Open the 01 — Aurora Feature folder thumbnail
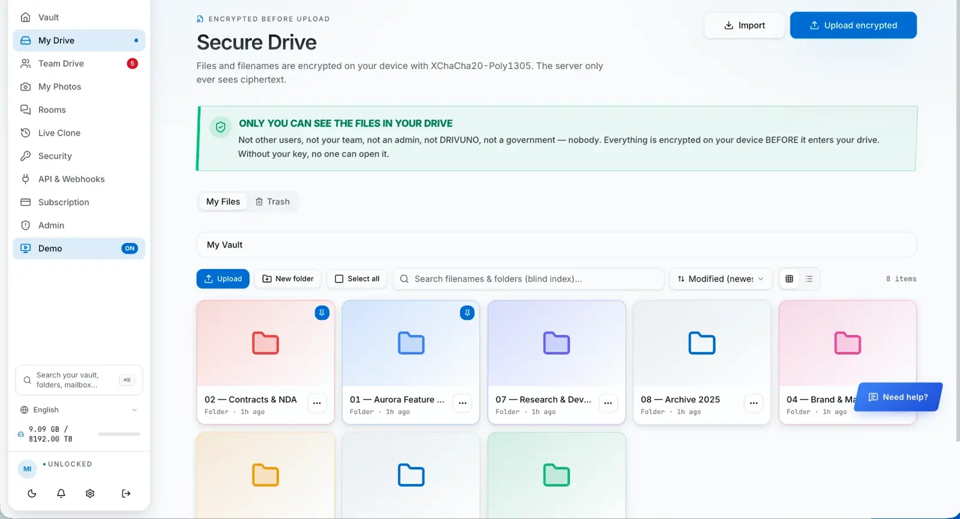The height and width of the screenshot is (519, 960). [411, 343]
